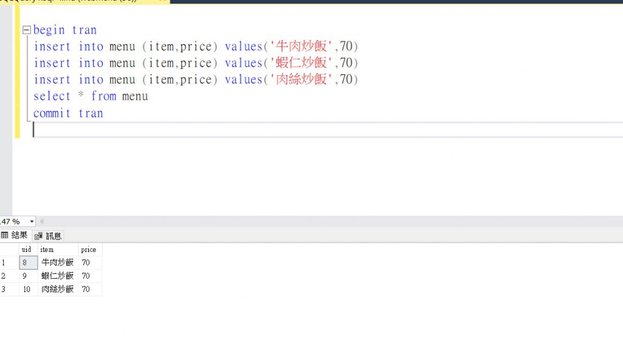The height and width of the screenshot is (354, 623).
Task: Click the select * from menu line
Action: 91,97
